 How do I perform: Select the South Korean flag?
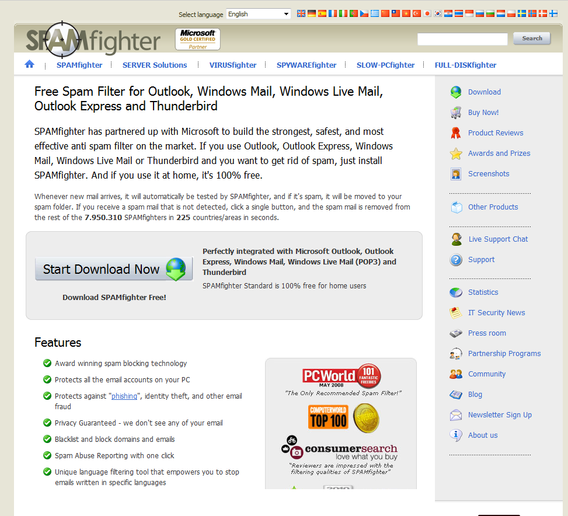point(438,14)
